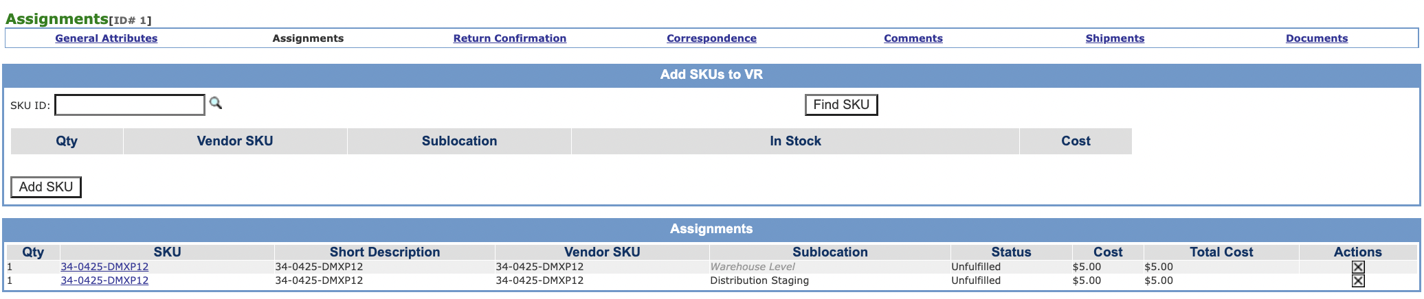Viewport: 1424px width, 299px height.
Task: Switch to the Return Confirmation tab
Action: [x=510, y=38]
